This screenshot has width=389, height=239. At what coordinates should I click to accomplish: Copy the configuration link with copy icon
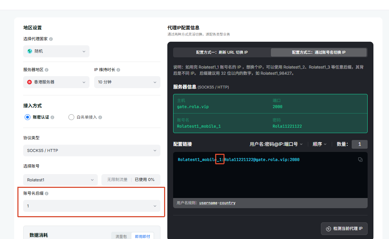pyautogui.click(x=360, y=160)
